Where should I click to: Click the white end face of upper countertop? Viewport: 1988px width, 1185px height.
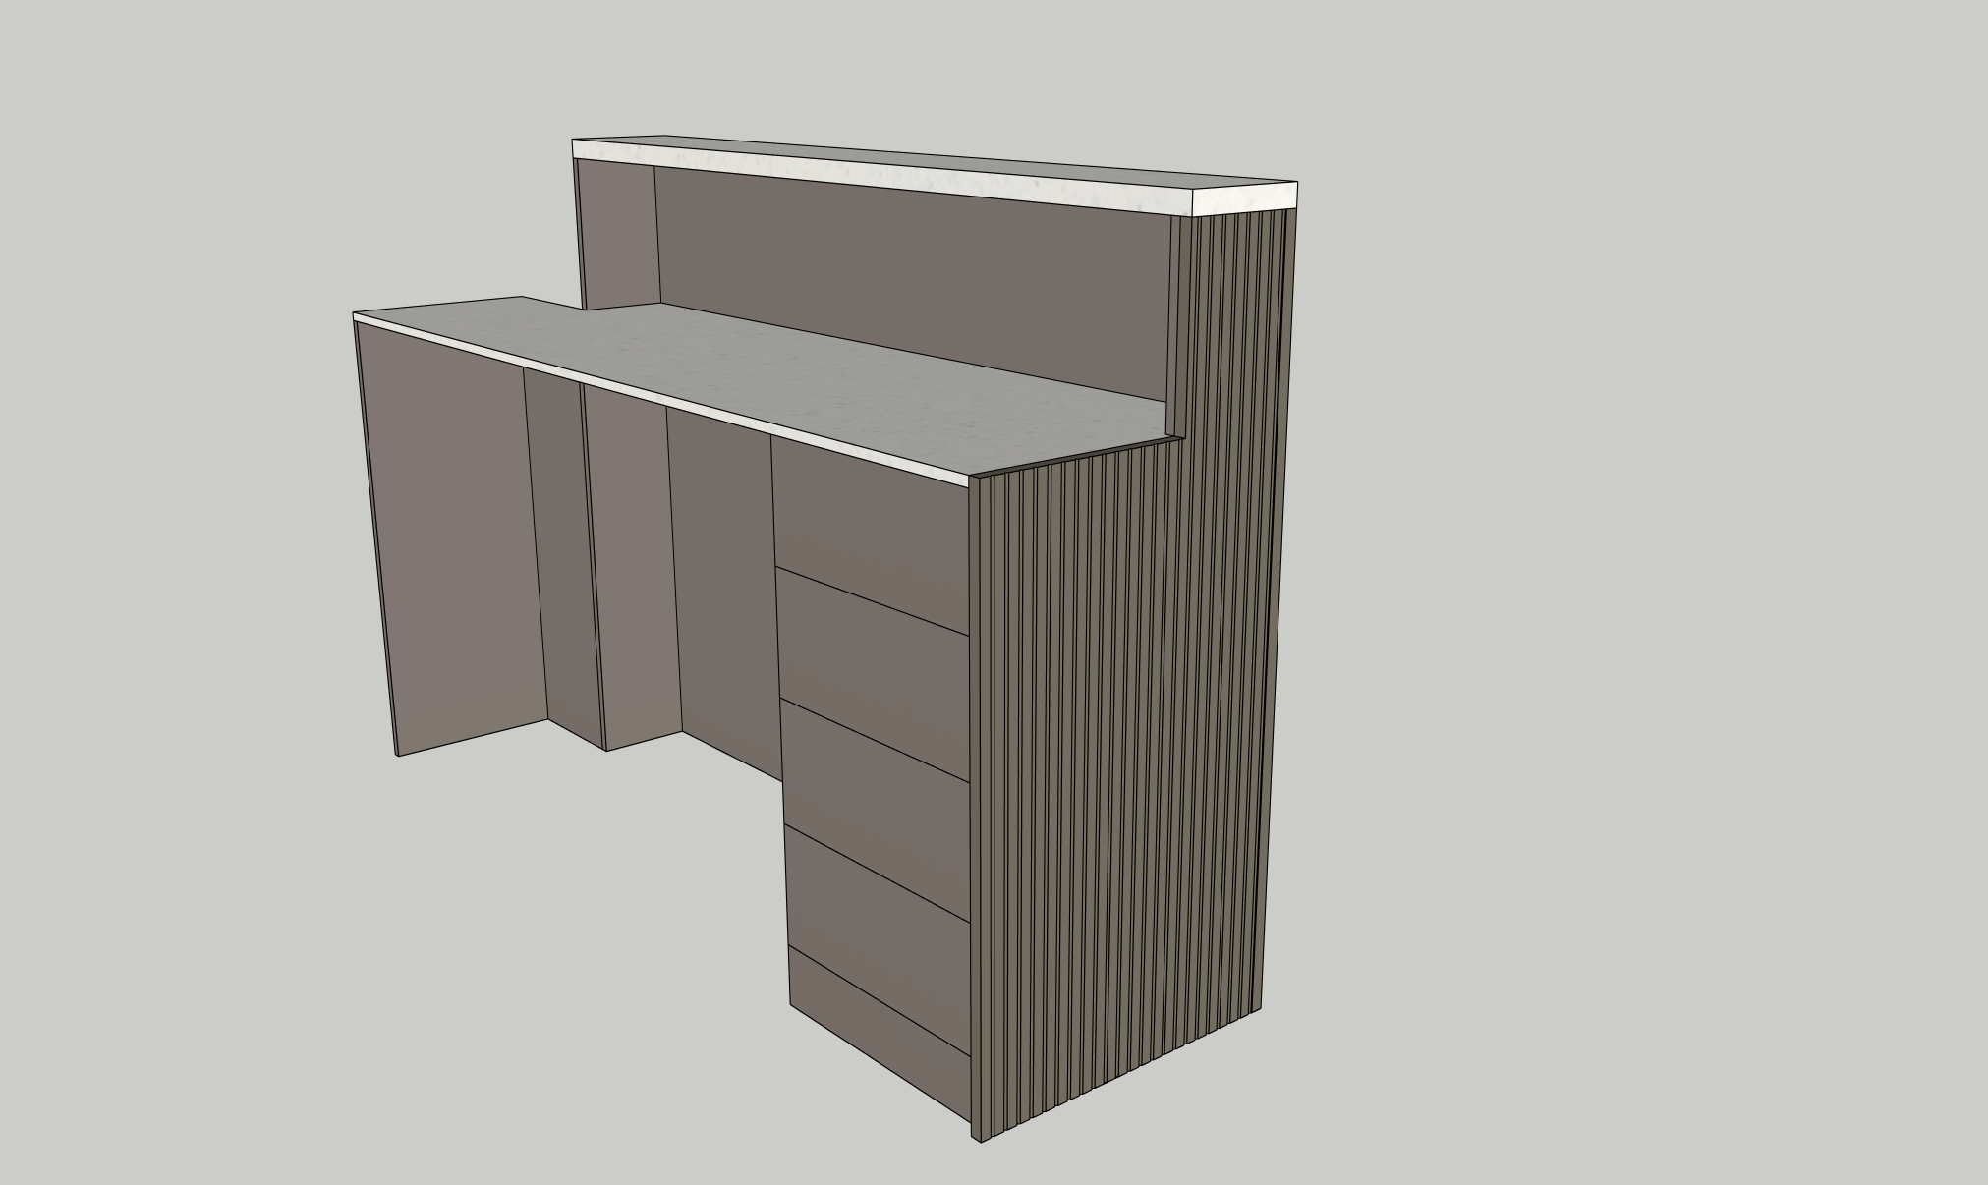click(x=1244, y=199)
